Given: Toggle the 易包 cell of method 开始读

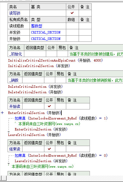Looking at the screenshot, I should (x=60, y=106).
